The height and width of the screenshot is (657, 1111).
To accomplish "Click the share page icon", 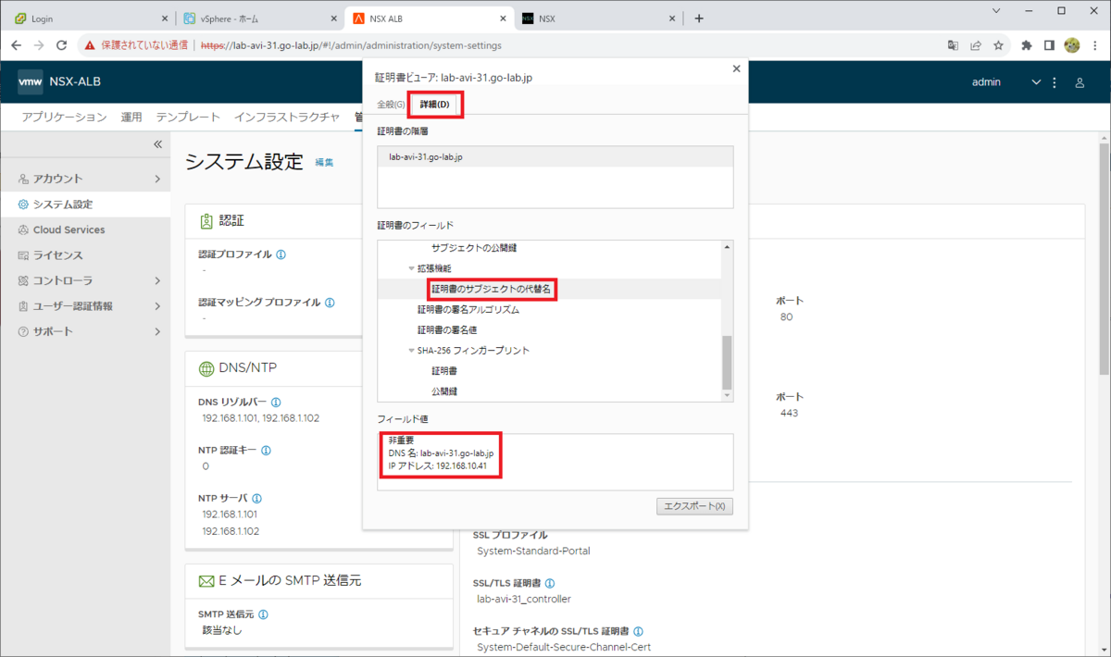I will coord(976,44).
